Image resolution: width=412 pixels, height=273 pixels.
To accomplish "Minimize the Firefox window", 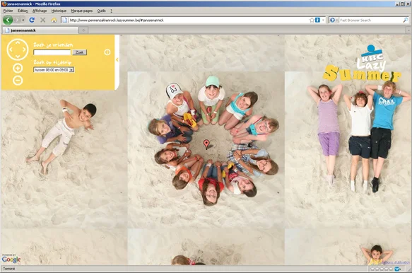I will [398, 4].
